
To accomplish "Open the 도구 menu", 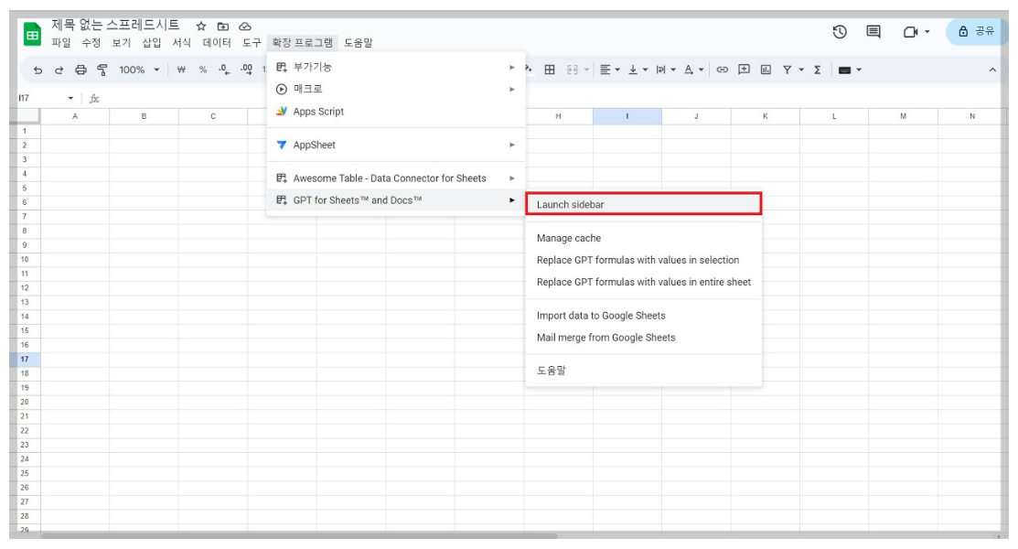I will 252,43.
